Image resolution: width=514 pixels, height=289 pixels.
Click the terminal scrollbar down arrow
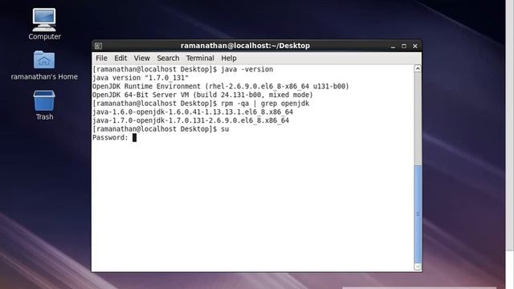418,267
